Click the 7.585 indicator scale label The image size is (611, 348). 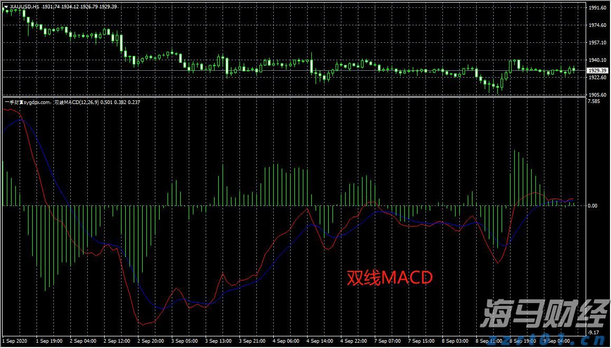(594, 102)
